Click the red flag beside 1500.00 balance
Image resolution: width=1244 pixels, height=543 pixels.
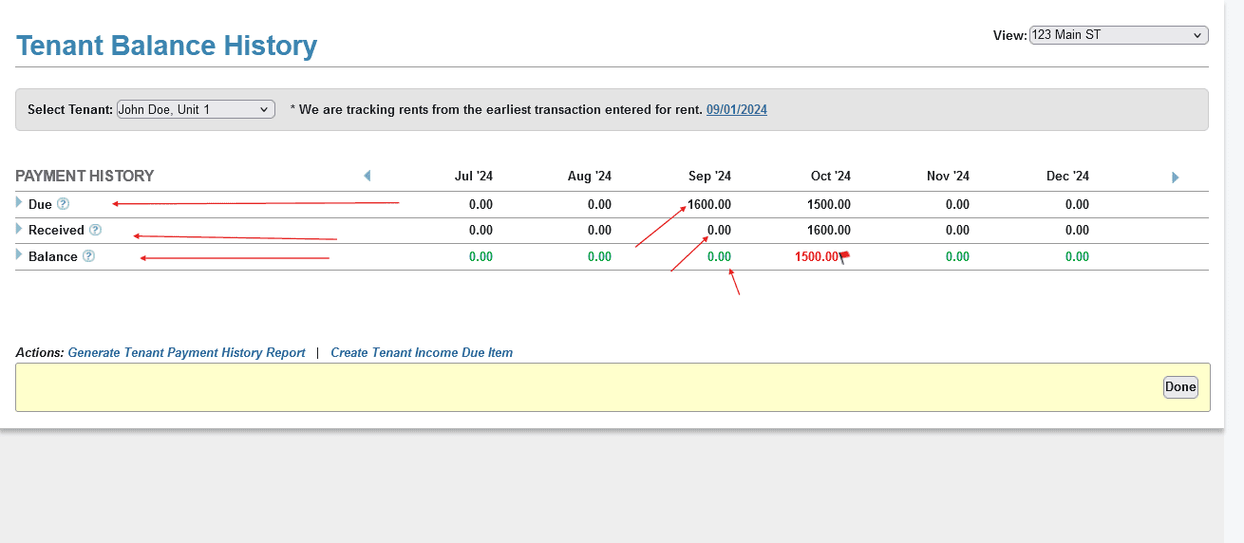point(845,255)
